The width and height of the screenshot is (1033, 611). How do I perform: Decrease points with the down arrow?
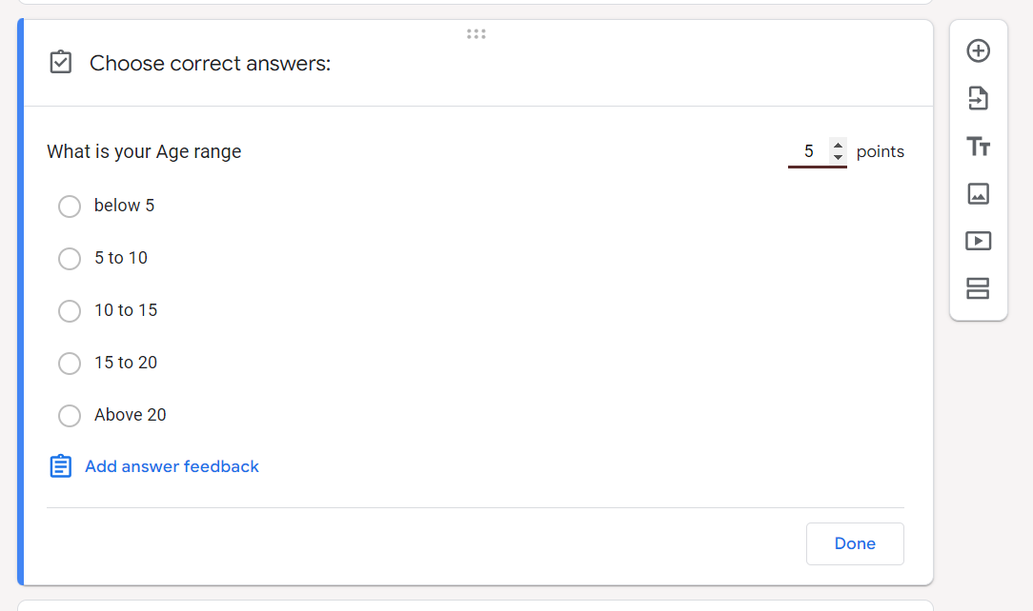(x=838, y=157)
